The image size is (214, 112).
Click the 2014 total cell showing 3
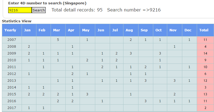tap(205, 87)
